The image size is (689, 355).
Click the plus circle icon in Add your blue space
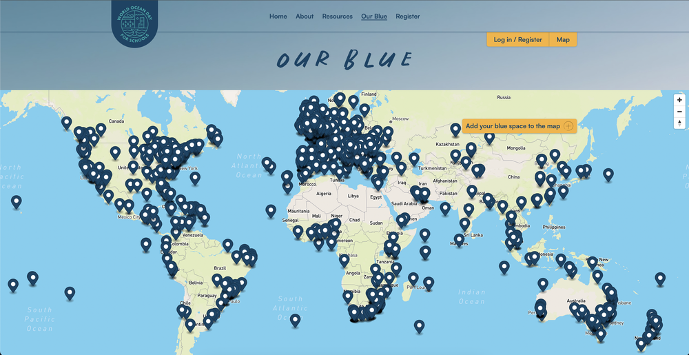[568, 126]
